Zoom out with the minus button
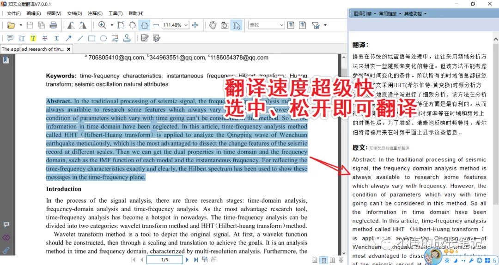The height and width of the screenshot is (265, 499). [x=156, y=25]
